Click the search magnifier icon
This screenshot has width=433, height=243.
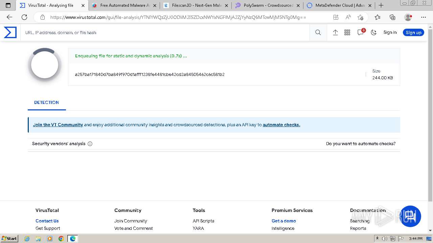[318, 32]
